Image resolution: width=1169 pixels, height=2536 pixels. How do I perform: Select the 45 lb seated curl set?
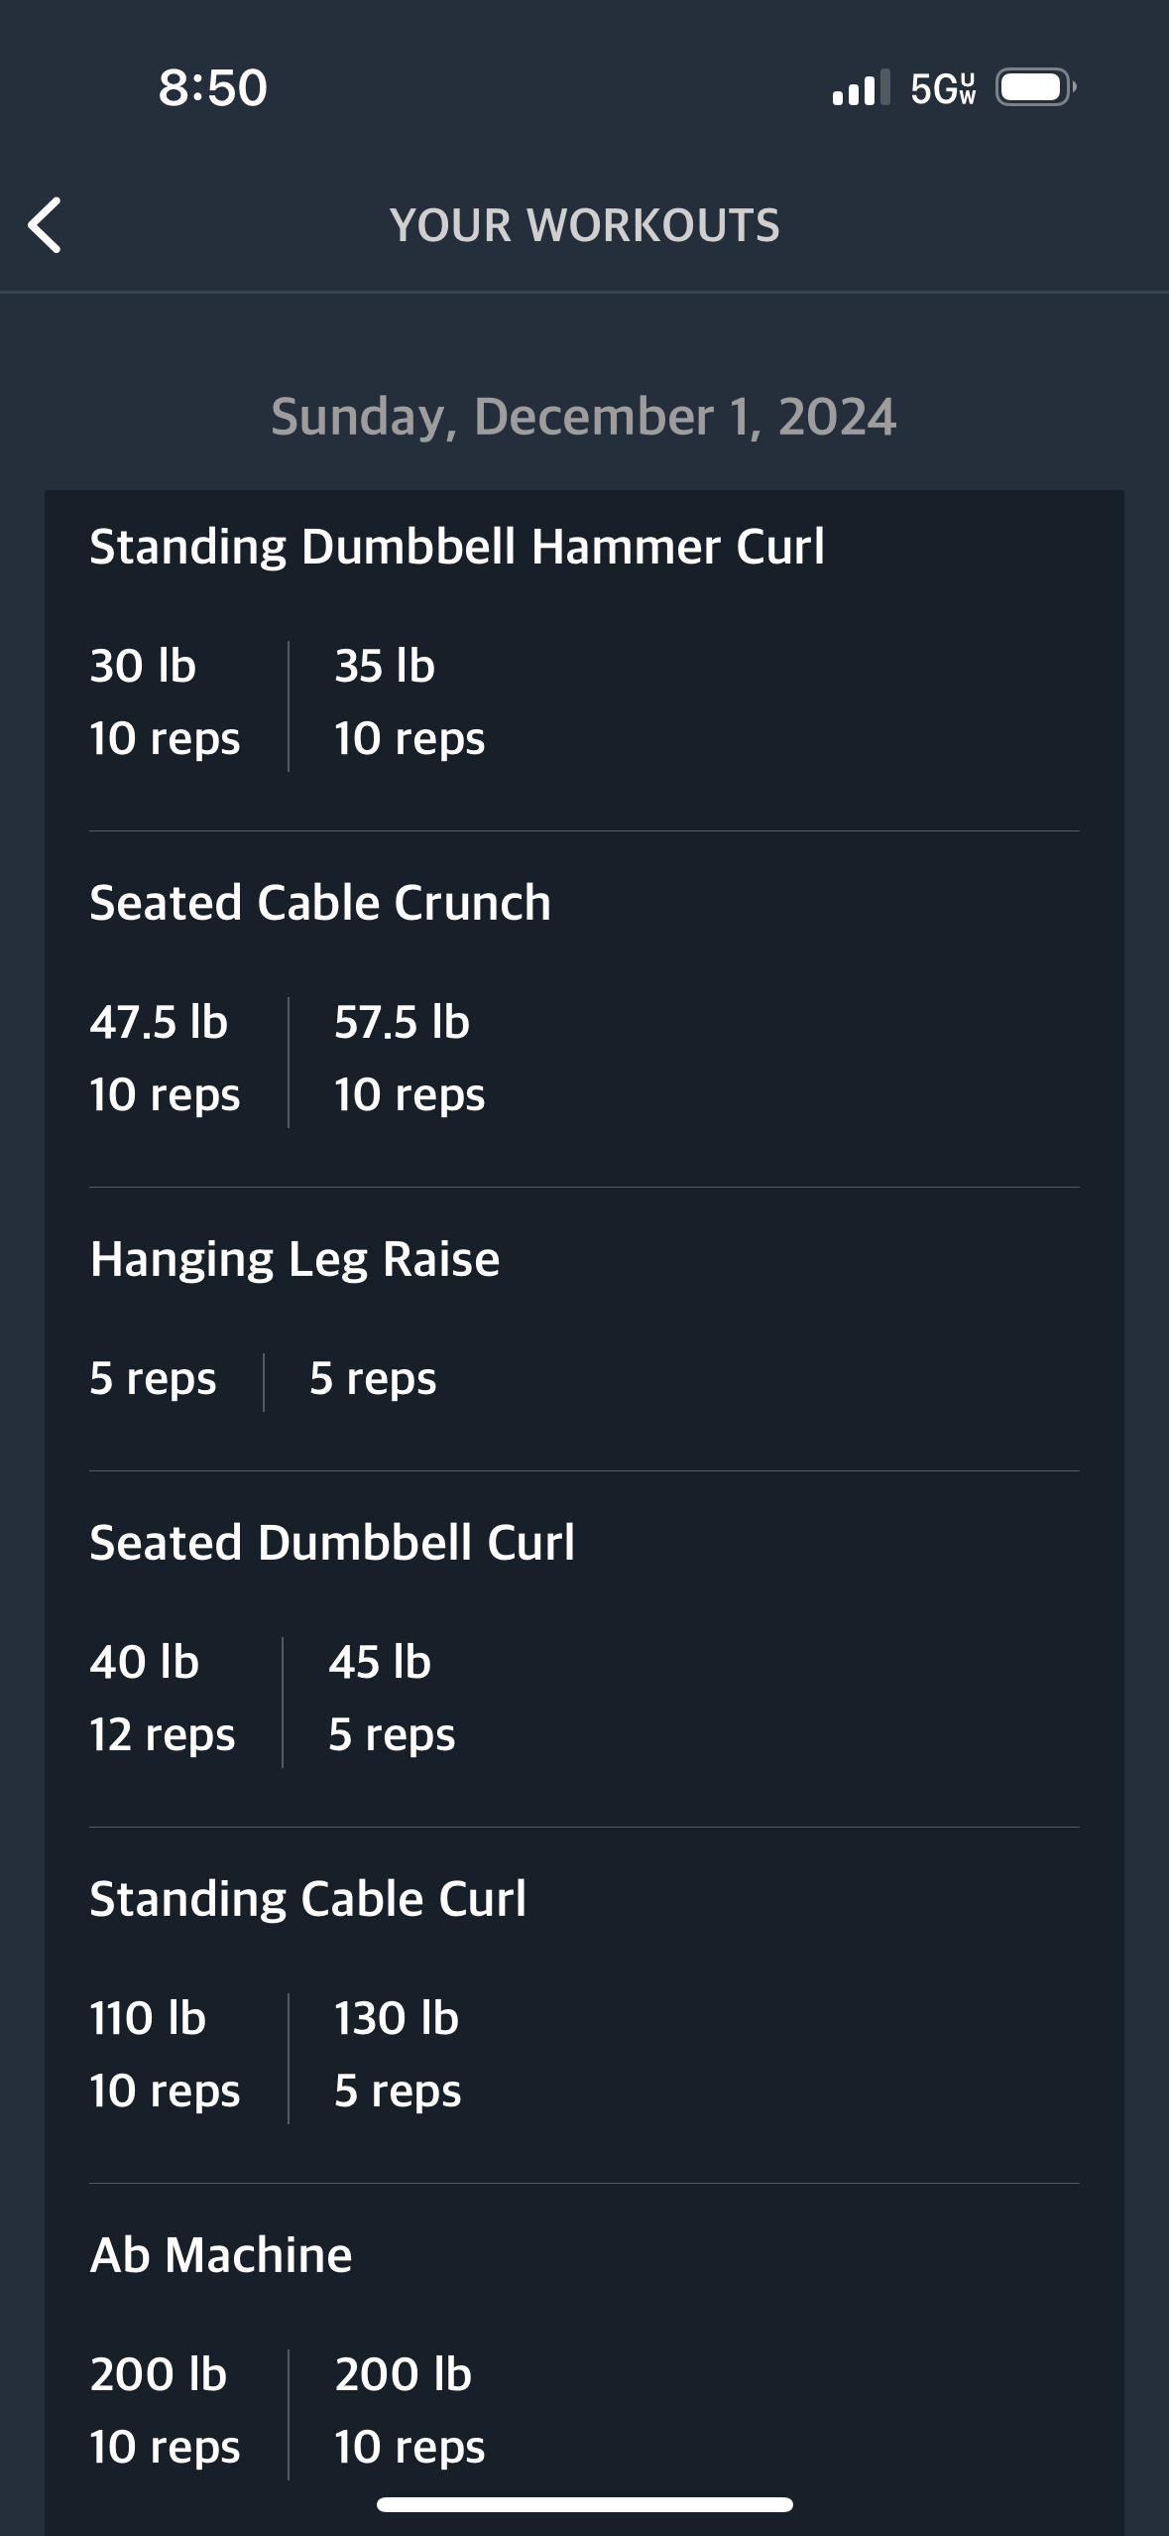click(x=392, y=1699)
